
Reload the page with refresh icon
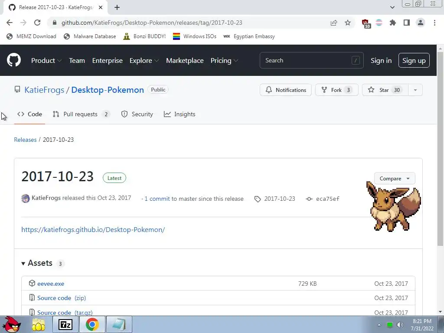pyautogui.click(x=37, y=23)
